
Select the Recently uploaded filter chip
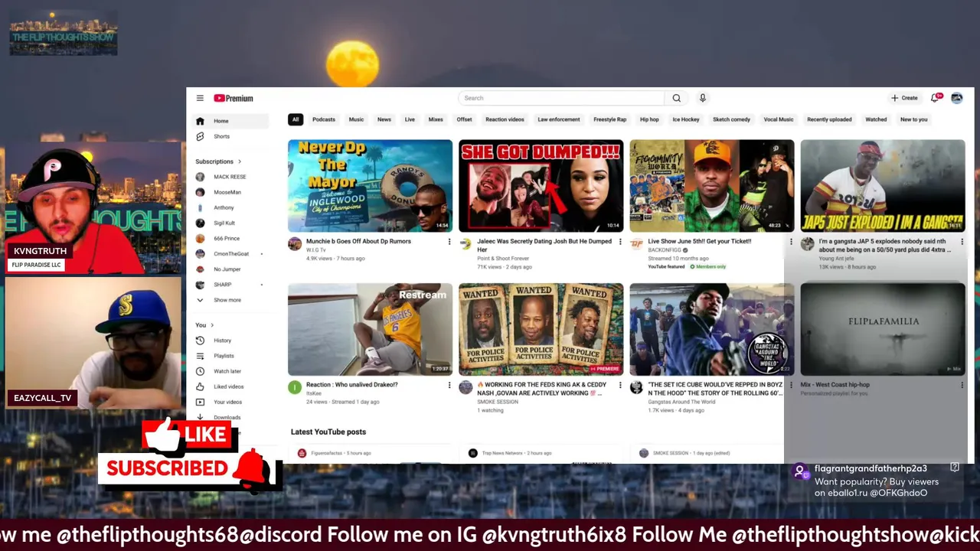[829, 119]
